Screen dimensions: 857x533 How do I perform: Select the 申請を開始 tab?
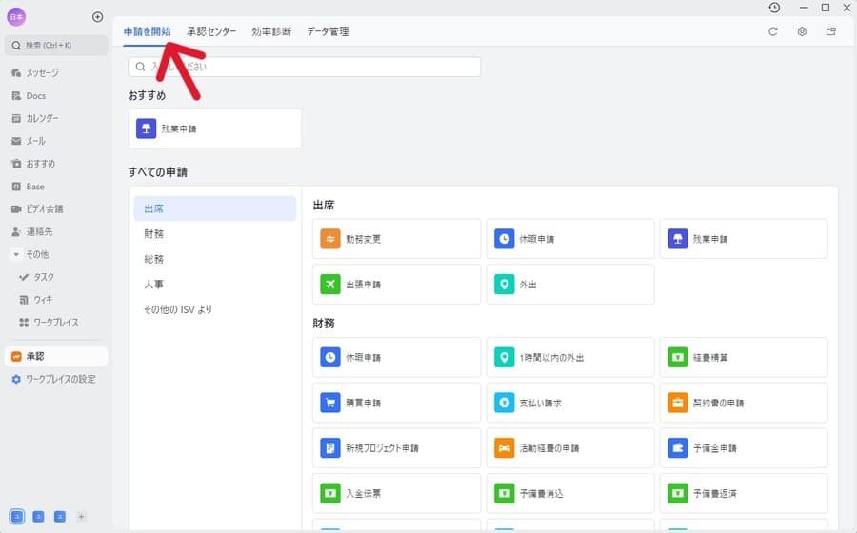click(x=147, y=31)
